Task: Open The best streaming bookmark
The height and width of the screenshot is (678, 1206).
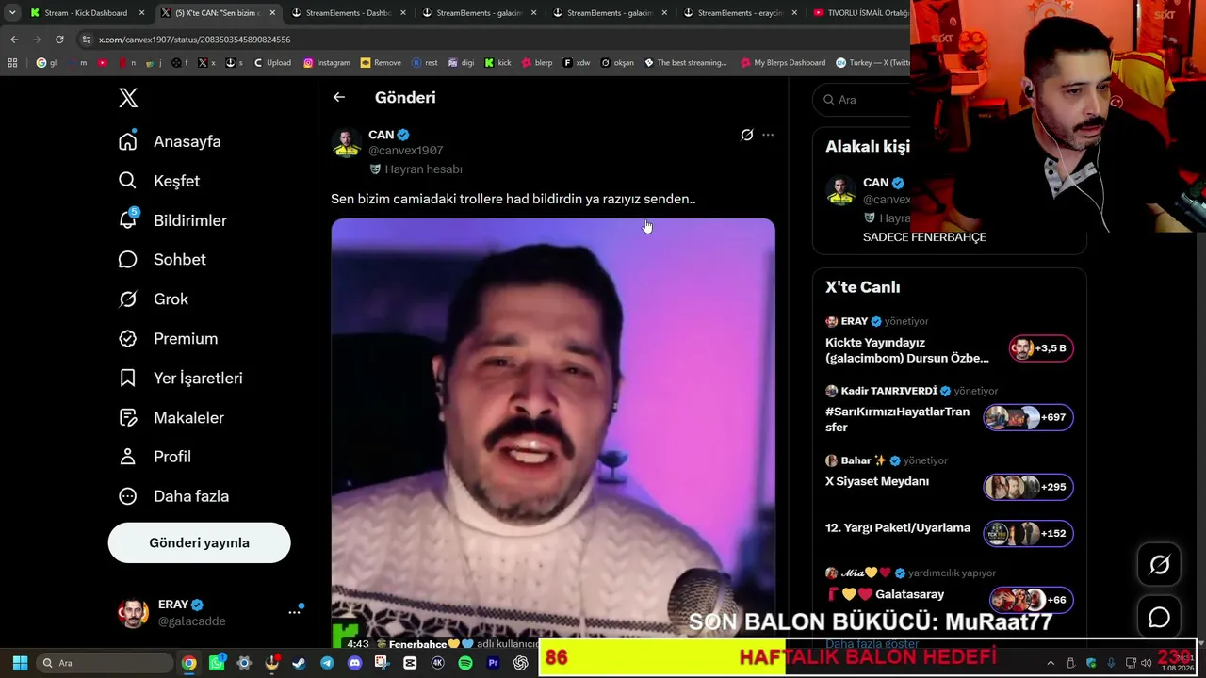Action: (686, 63)
